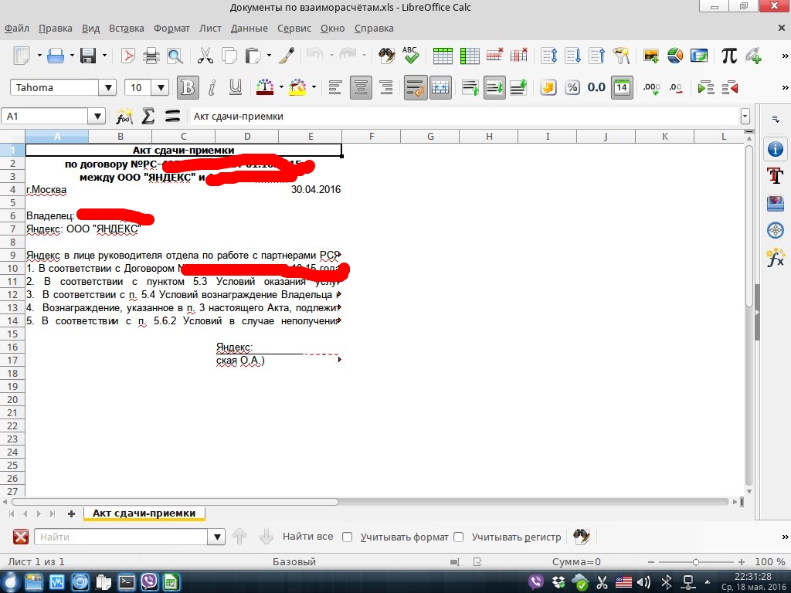Open sidebar Functions fx icon
The width and height of the screenshot is (791, 593).
tap(776, 258)
